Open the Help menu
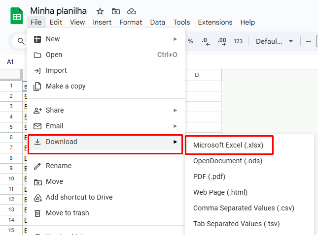318x235 pixels. (247, 22)
